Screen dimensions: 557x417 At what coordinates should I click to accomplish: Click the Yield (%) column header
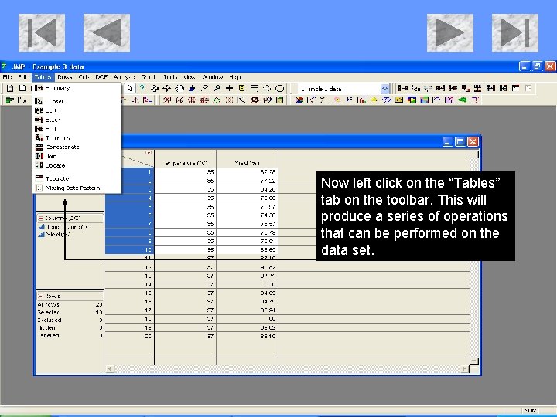pos(248,163)
